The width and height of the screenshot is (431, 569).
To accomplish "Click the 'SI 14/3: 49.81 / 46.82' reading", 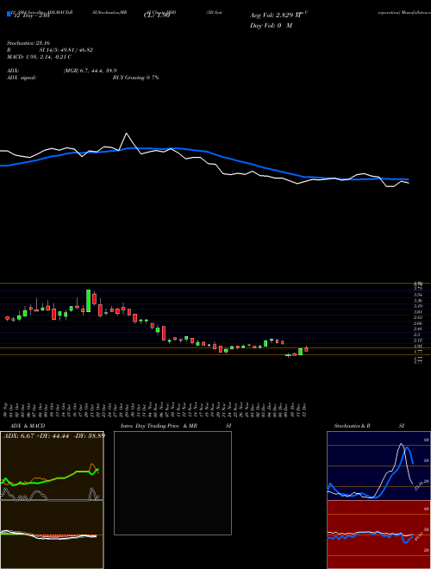I will pos(66,50).
